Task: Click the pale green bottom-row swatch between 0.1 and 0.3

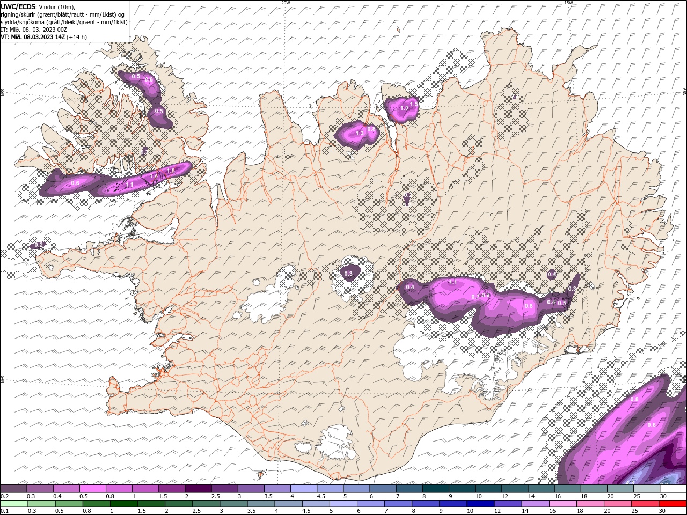Action: (14, 504)
